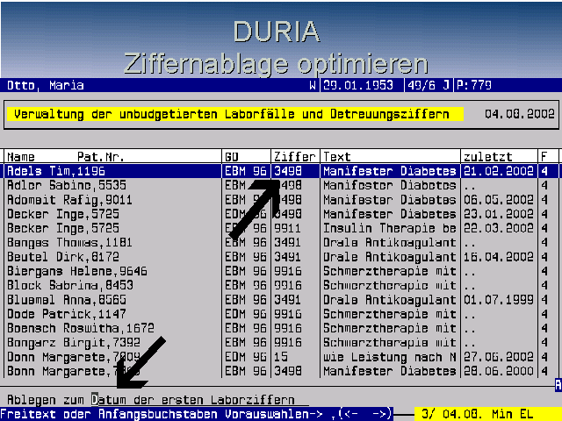Click F value 4 in Adels Tim row
This screenshot has height=421, width=562.
pyautogui.click(x=544, y=171)
